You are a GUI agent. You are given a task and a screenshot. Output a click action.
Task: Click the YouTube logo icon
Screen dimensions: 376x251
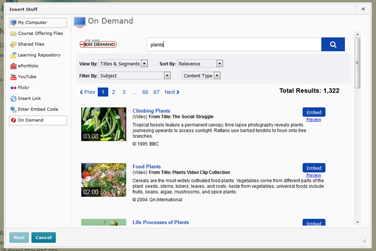(14, 77)
